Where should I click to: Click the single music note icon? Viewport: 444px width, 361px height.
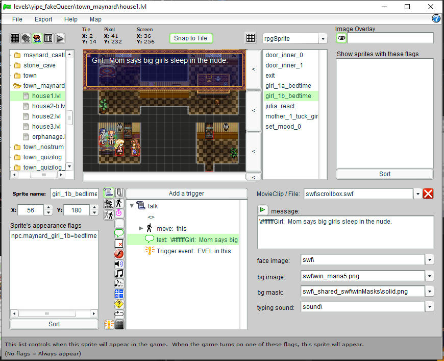pos(119,273)
